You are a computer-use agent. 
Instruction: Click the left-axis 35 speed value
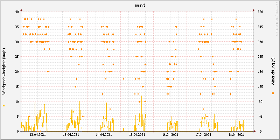[17, 27]
